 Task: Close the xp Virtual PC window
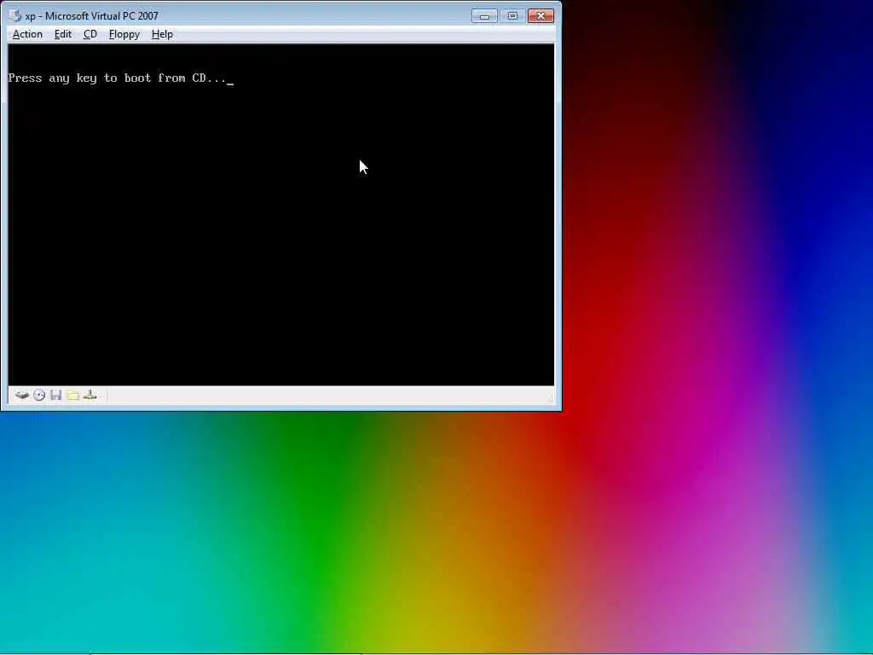point(541,16)
